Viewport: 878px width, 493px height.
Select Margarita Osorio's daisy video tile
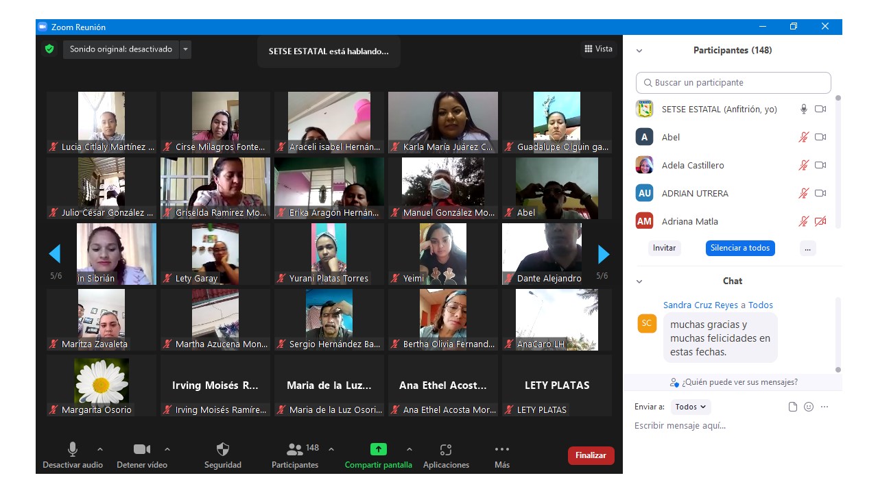pos(102,385)
